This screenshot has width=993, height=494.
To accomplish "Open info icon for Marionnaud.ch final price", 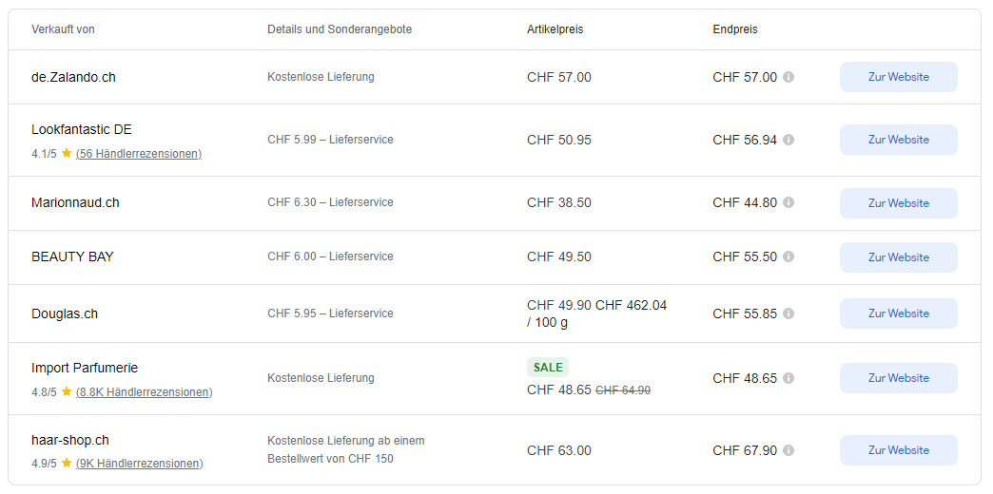I will 789,202.
